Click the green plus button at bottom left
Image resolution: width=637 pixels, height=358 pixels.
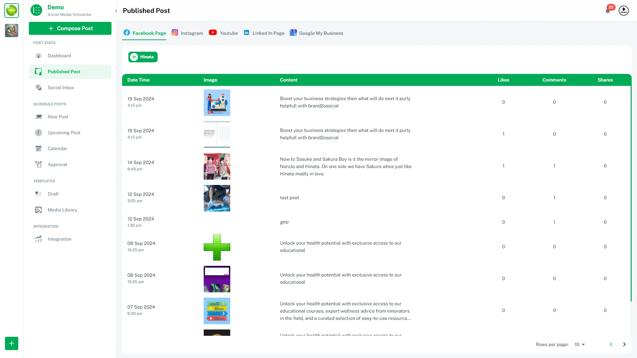click(12, 343)
